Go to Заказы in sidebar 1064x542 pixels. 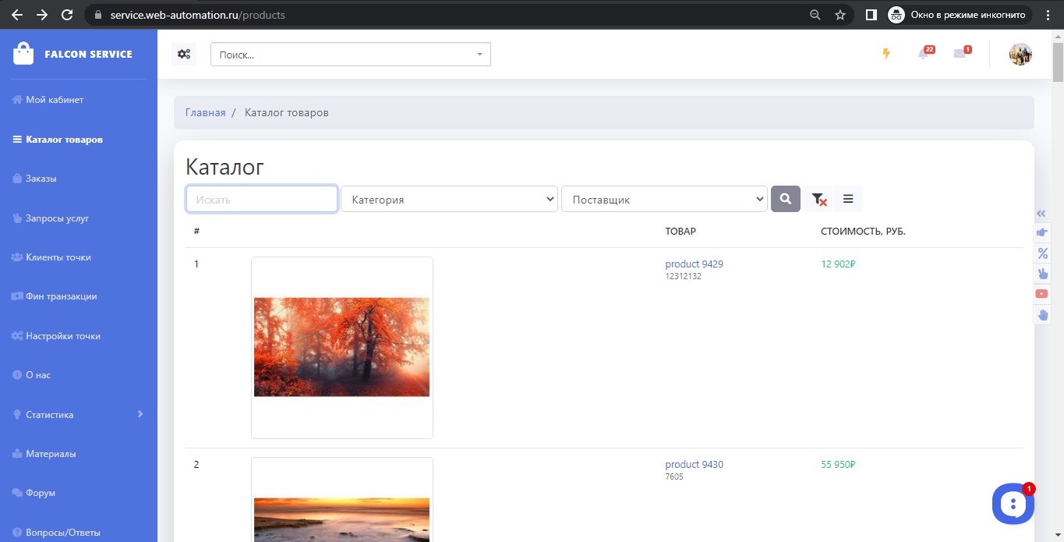tap(41, 179)
